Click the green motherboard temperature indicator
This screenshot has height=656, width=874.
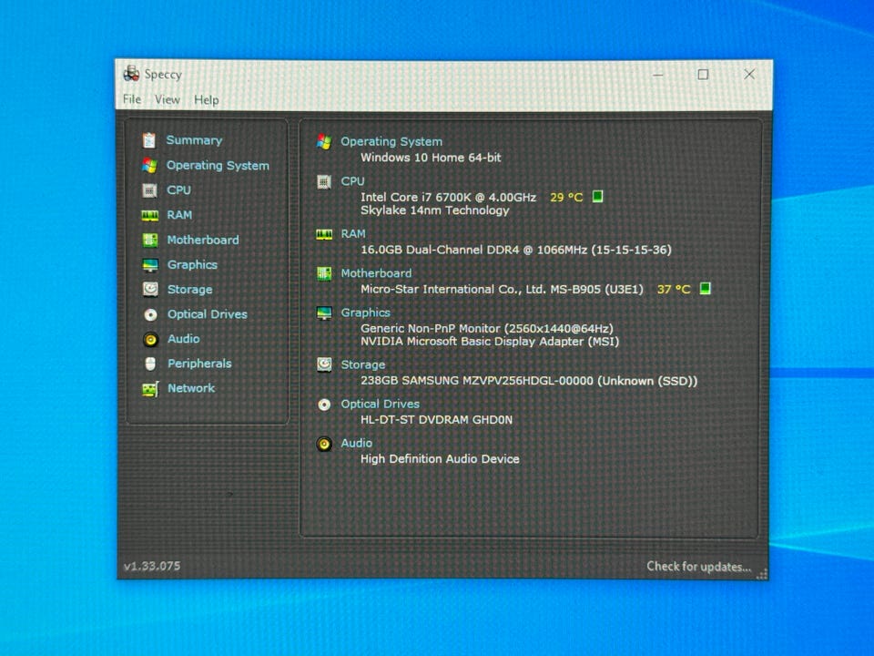(x=705, y=289)
